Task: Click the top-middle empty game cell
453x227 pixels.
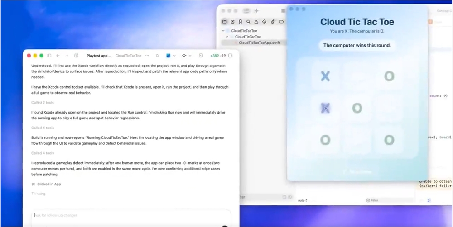Action: click(357, 76)
